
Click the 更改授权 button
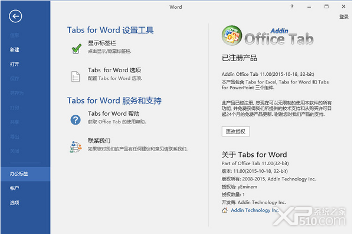pyautogui.click(x=235, y=131)
